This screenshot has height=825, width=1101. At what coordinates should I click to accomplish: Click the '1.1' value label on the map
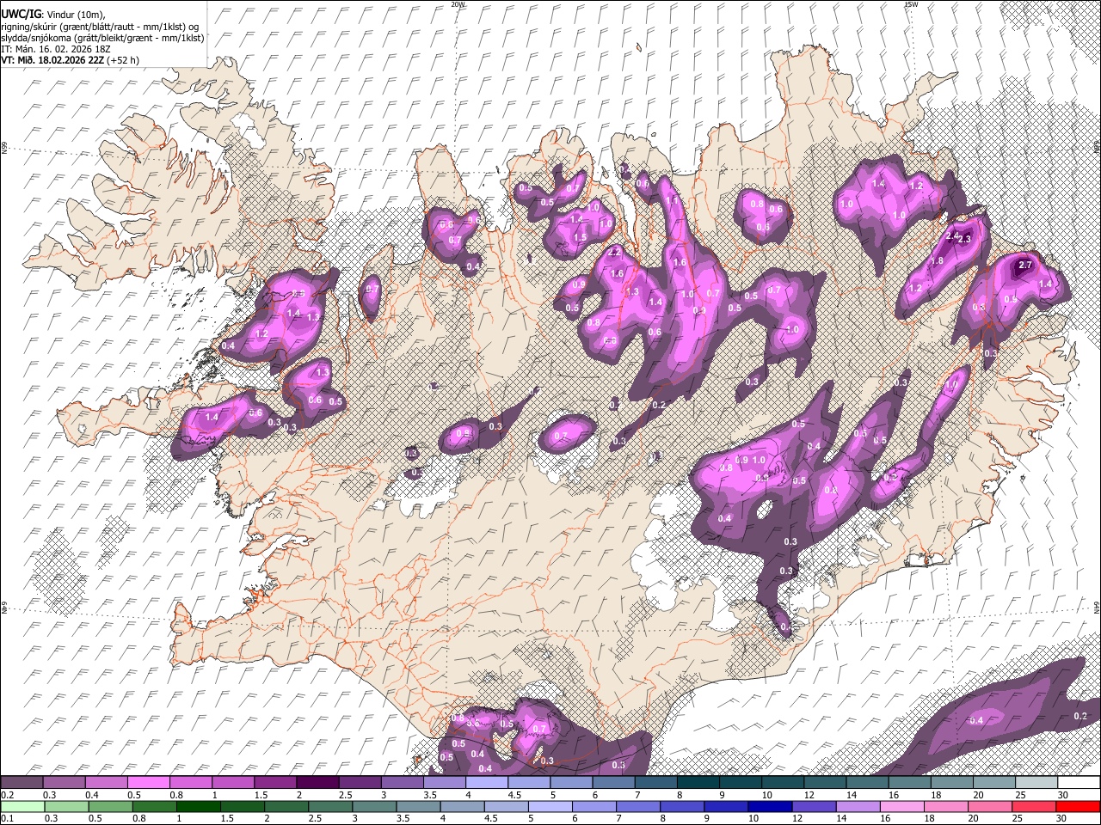[x=673, y=200]
